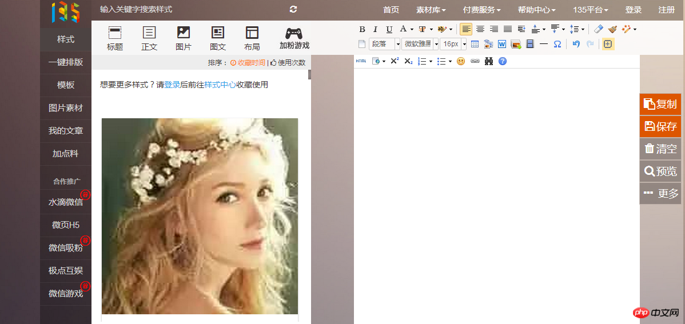Click the undo arrow icon
The width and height of the screenshot is (685, 324).
[576, 44]
